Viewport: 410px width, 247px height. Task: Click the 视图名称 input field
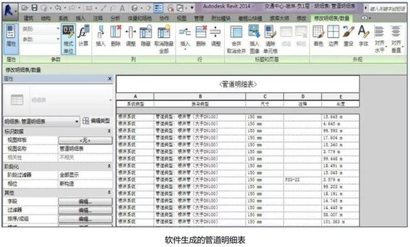85,148
